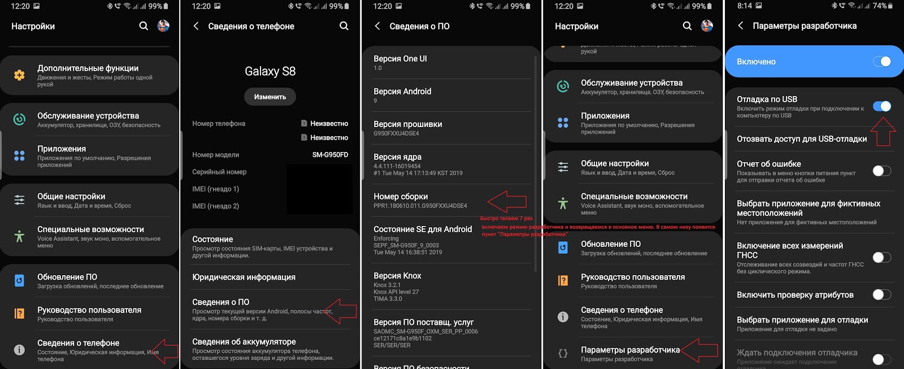Image resolution: width=904 pixels, height=369 pixels.
Task: Tap Номер сборки entry
Action: click(x=452, y=201)
